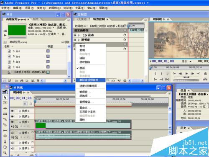Collapse the 视频1 track
The image size is (209, 157).
pos(20,122)
